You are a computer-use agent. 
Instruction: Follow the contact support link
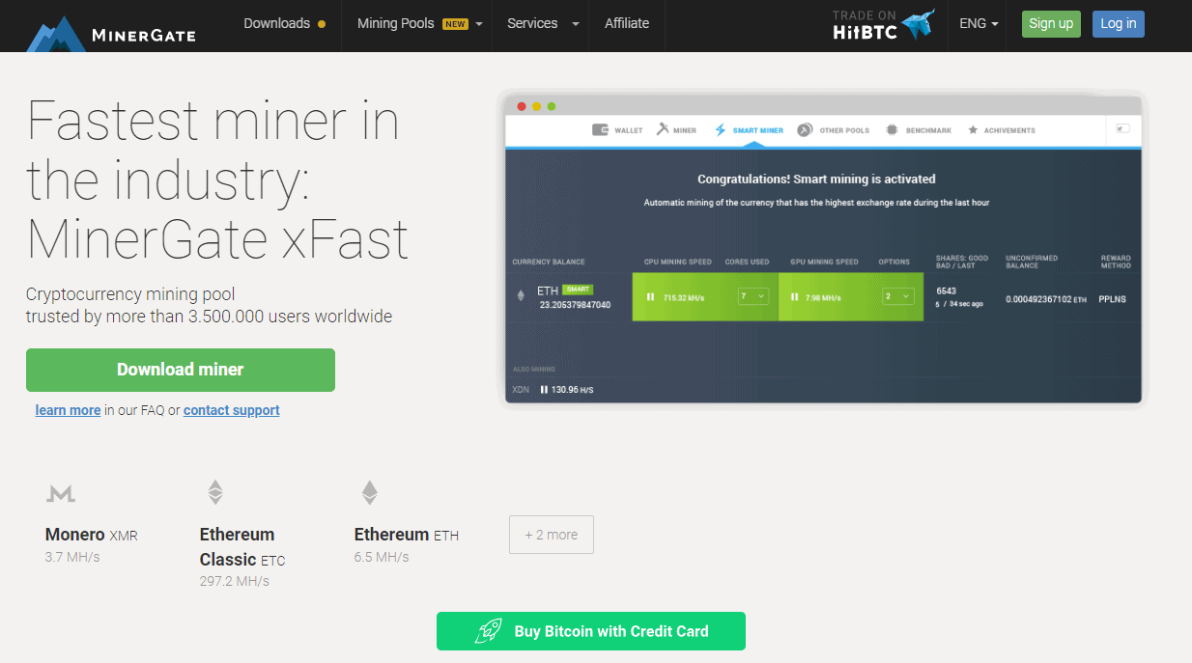pos(231,410)
